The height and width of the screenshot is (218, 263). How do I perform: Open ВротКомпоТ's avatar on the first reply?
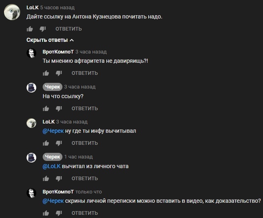(32, 54)
